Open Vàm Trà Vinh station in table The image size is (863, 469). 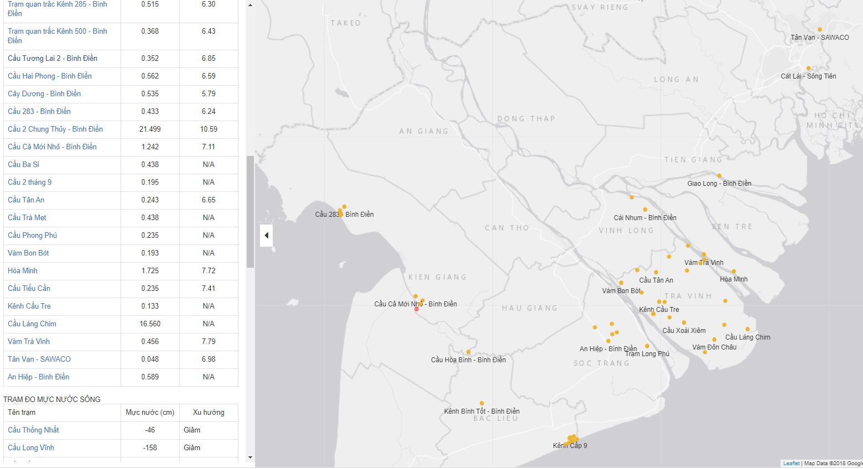[x=29, y=341]
